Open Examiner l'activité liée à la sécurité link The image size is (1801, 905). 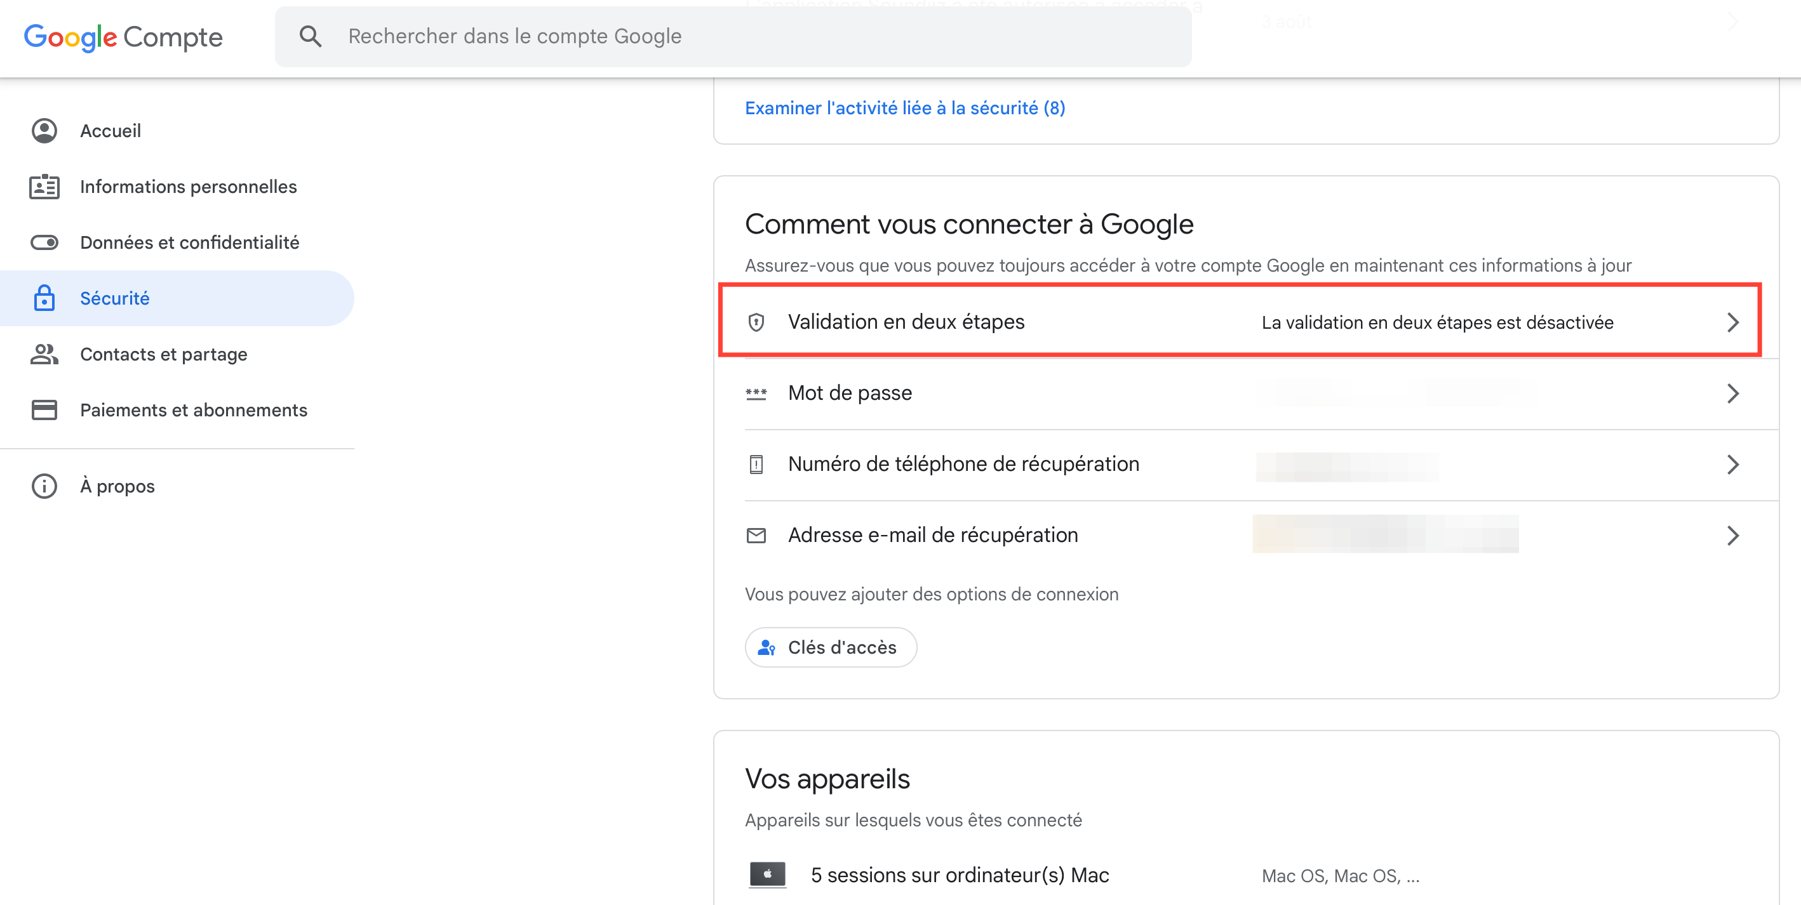pos(905,109)
